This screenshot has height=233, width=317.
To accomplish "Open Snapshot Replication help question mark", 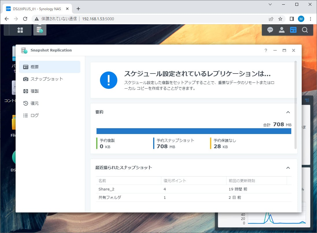I will [266, 50].
